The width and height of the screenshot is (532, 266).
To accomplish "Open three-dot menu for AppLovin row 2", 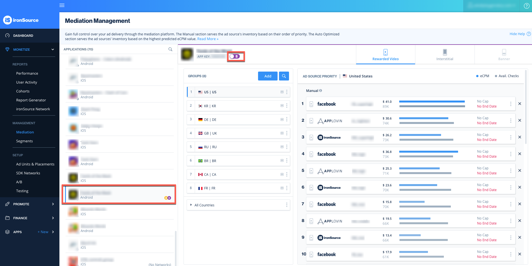I will [511, 121].
